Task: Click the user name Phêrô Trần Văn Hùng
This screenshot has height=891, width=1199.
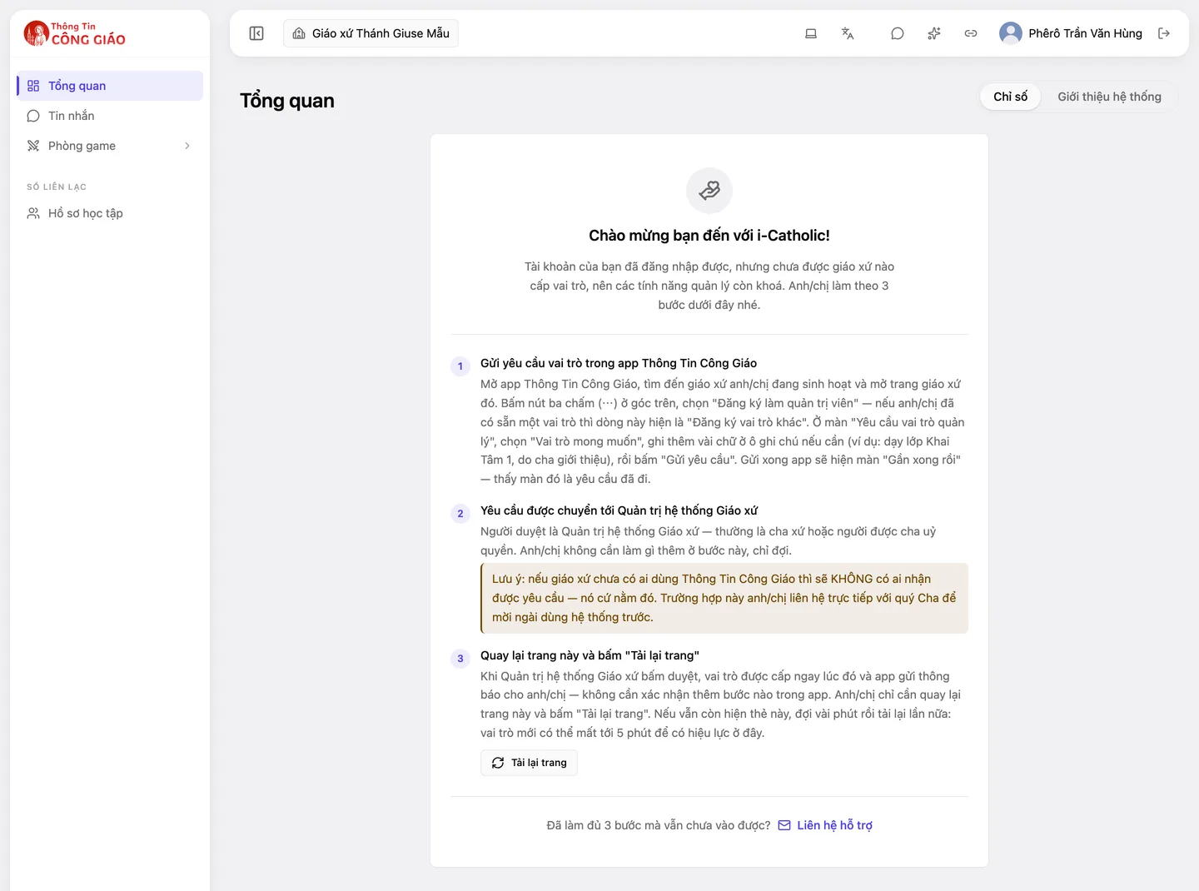Action: click(1085, 33)
